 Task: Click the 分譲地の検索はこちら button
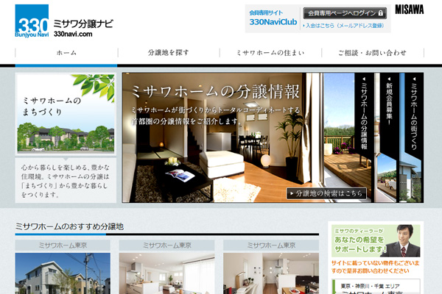pos(326,193)
